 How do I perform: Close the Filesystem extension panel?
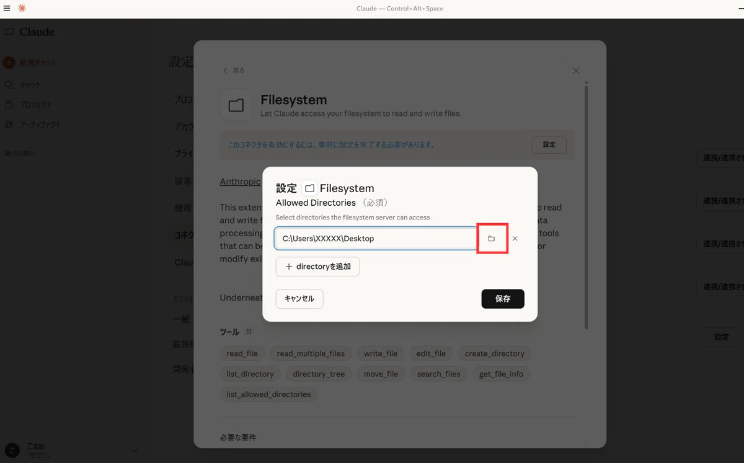click(576, 71)
